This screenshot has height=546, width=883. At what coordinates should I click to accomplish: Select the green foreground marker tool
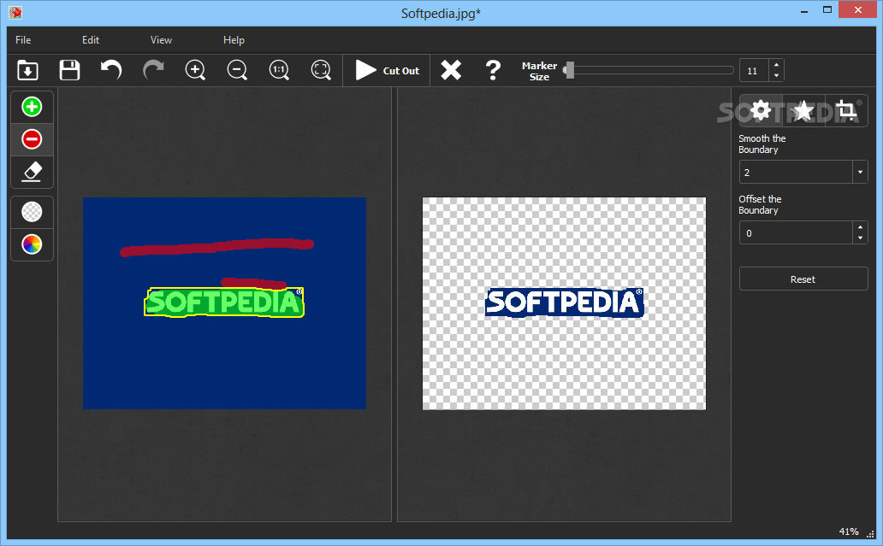click(x=33, y=107)
